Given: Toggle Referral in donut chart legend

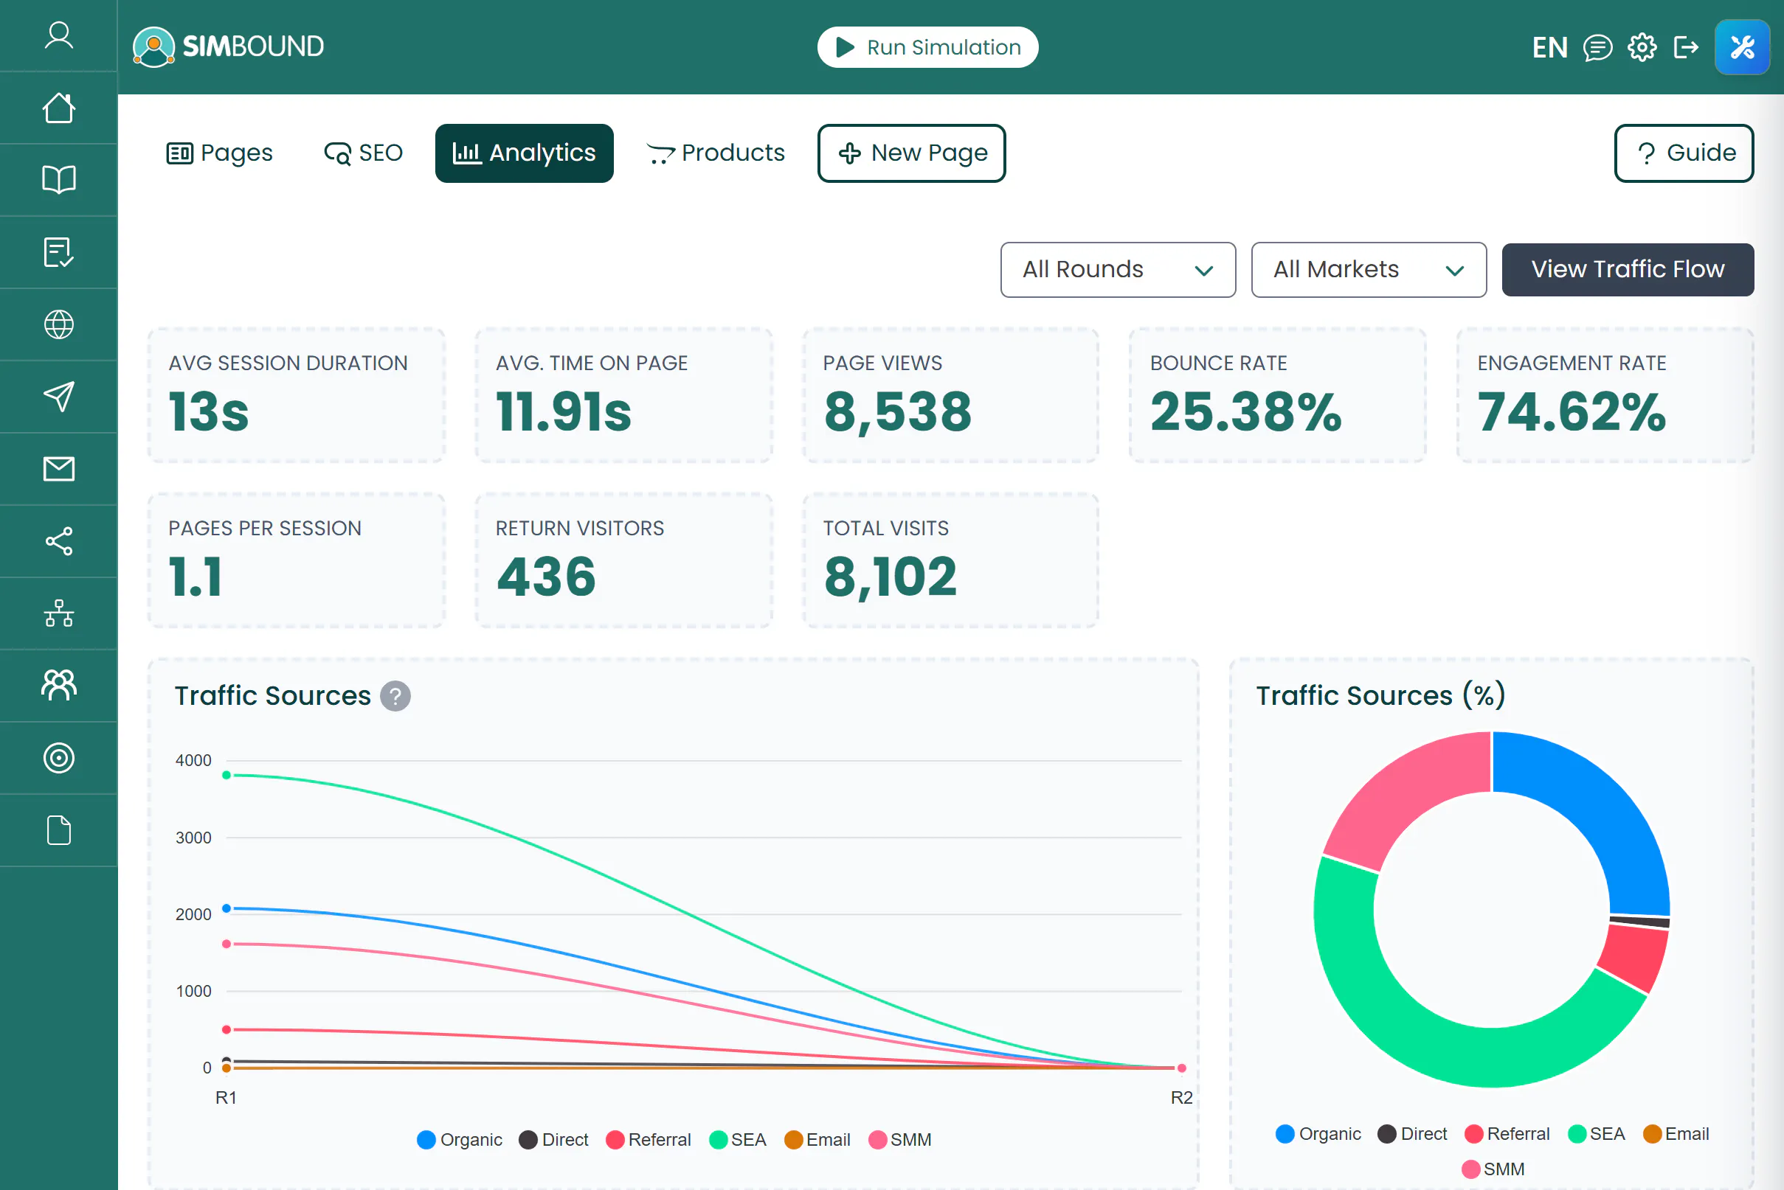Looking at the screenshot, I should pyautogui.click(x=1507, y=1134).
